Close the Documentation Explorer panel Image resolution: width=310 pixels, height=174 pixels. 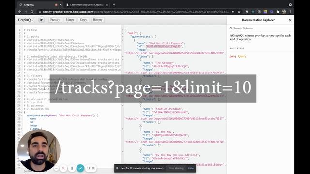(x=290, y=20)
